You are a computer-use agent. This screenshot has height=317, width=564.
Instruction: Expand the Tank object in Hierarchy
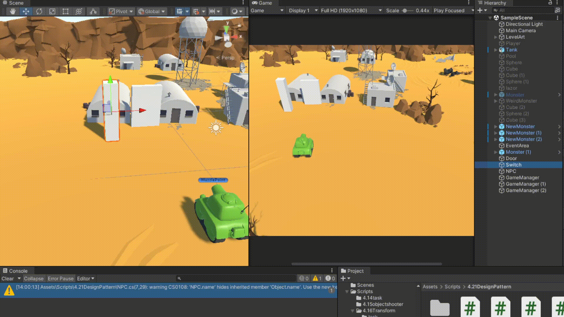coord(496,50)
